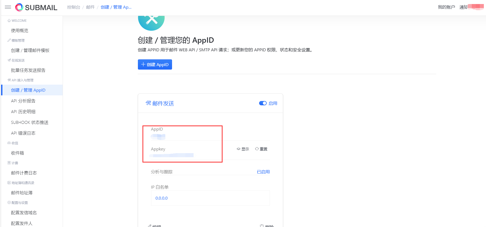
Task: Click the IP 白名单 label
Action: 160,187
